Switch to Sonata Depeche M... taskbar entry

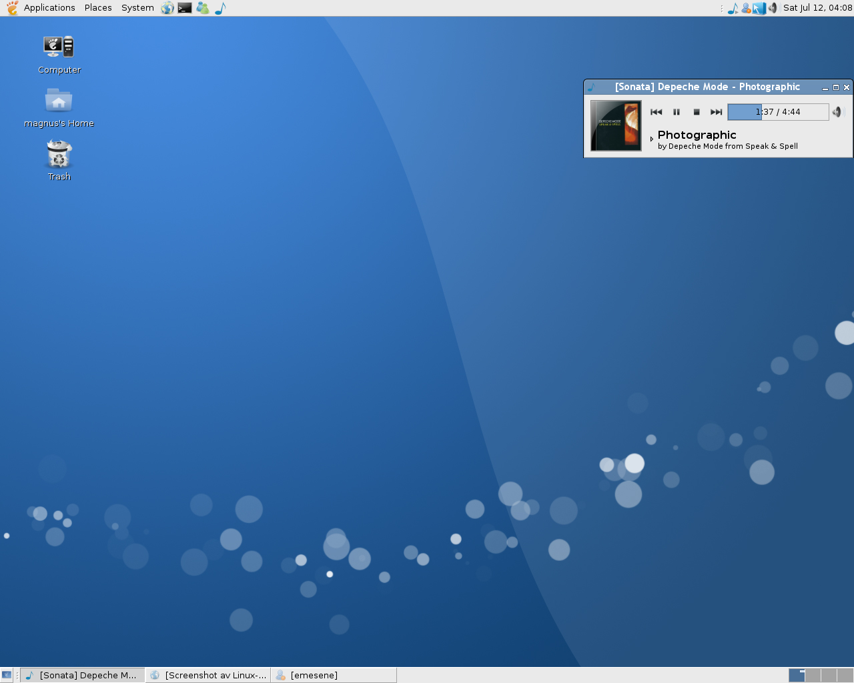pyautogui.click(x=83, y=675)
